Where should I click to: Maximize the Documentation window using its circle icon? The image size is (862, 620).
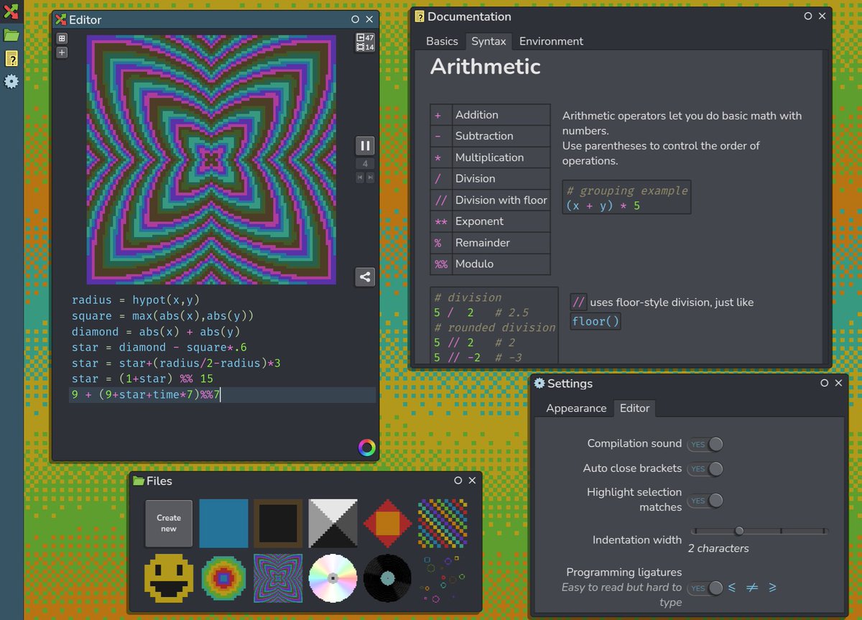coord(808,16)
